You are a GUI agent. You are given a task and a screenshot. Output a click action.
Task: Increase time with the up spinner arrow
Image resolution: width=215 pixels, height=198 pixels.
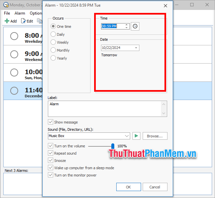[126, 25]
